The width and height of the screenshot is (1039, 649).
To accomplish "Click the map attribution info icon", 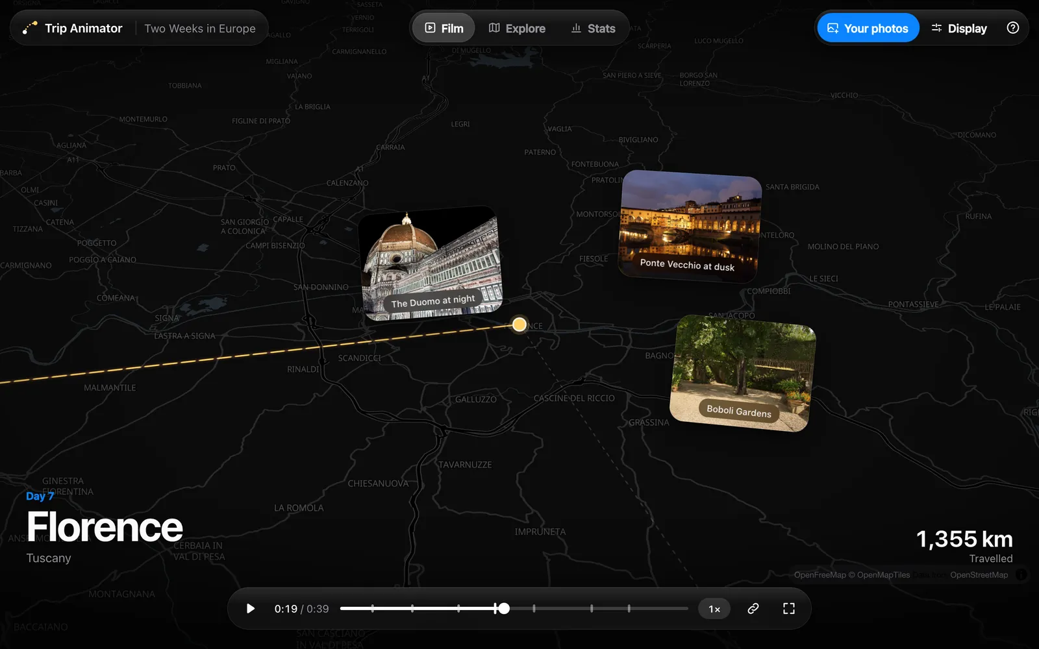I will coord(1021,575).
